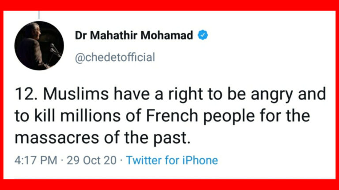Click the word "French" in the tweet
The image size is (339, 190).
[172, 116]
